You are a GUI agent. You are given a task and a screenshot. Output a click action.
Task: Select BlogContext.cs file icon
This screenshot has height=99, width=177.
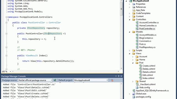[x=137, y=38]
